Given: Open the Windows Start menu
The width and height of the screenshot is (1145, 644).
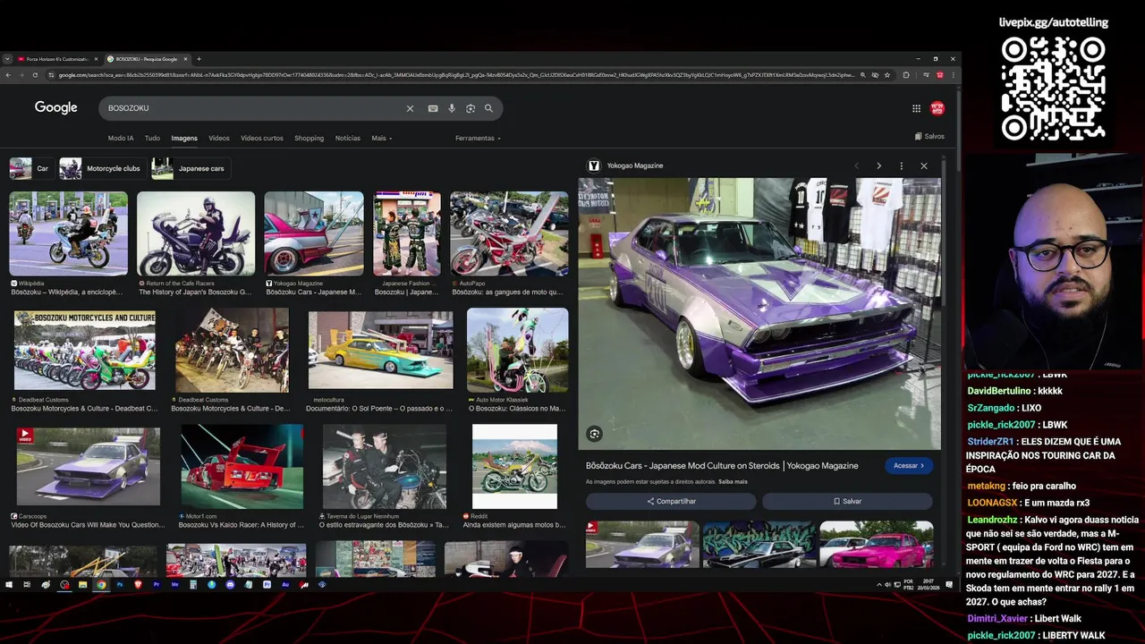Looking at the screenshot, I should pos(9,585).
